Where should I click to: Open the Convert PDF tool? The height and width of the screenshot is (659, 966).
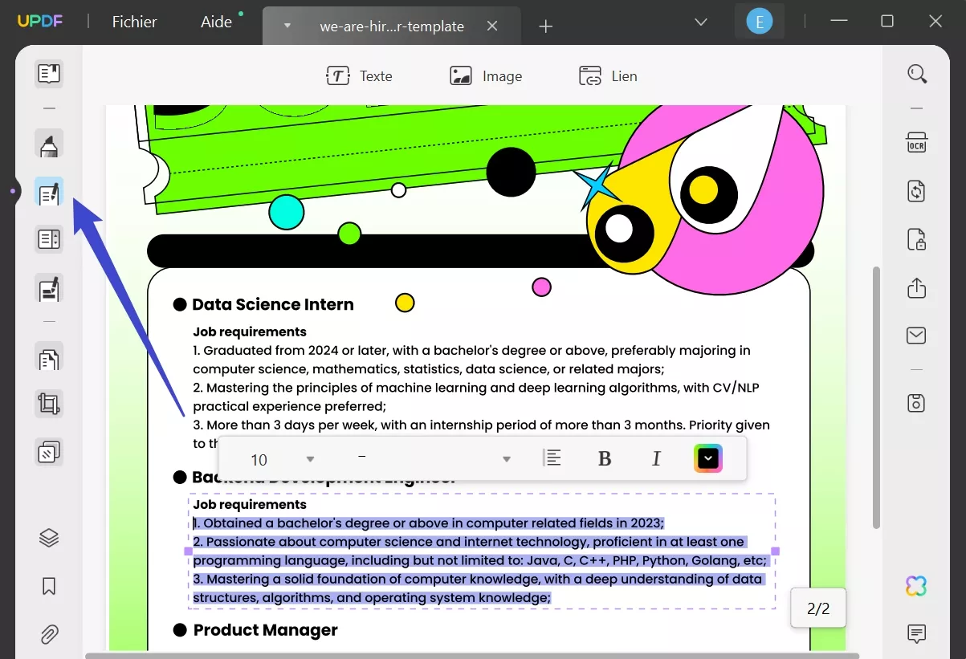(x=917, y=192)
